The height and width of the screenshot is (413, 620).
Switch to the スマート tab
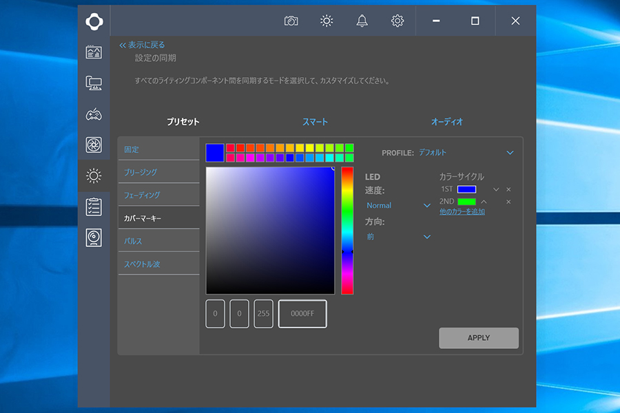click(x=315, y=122)
